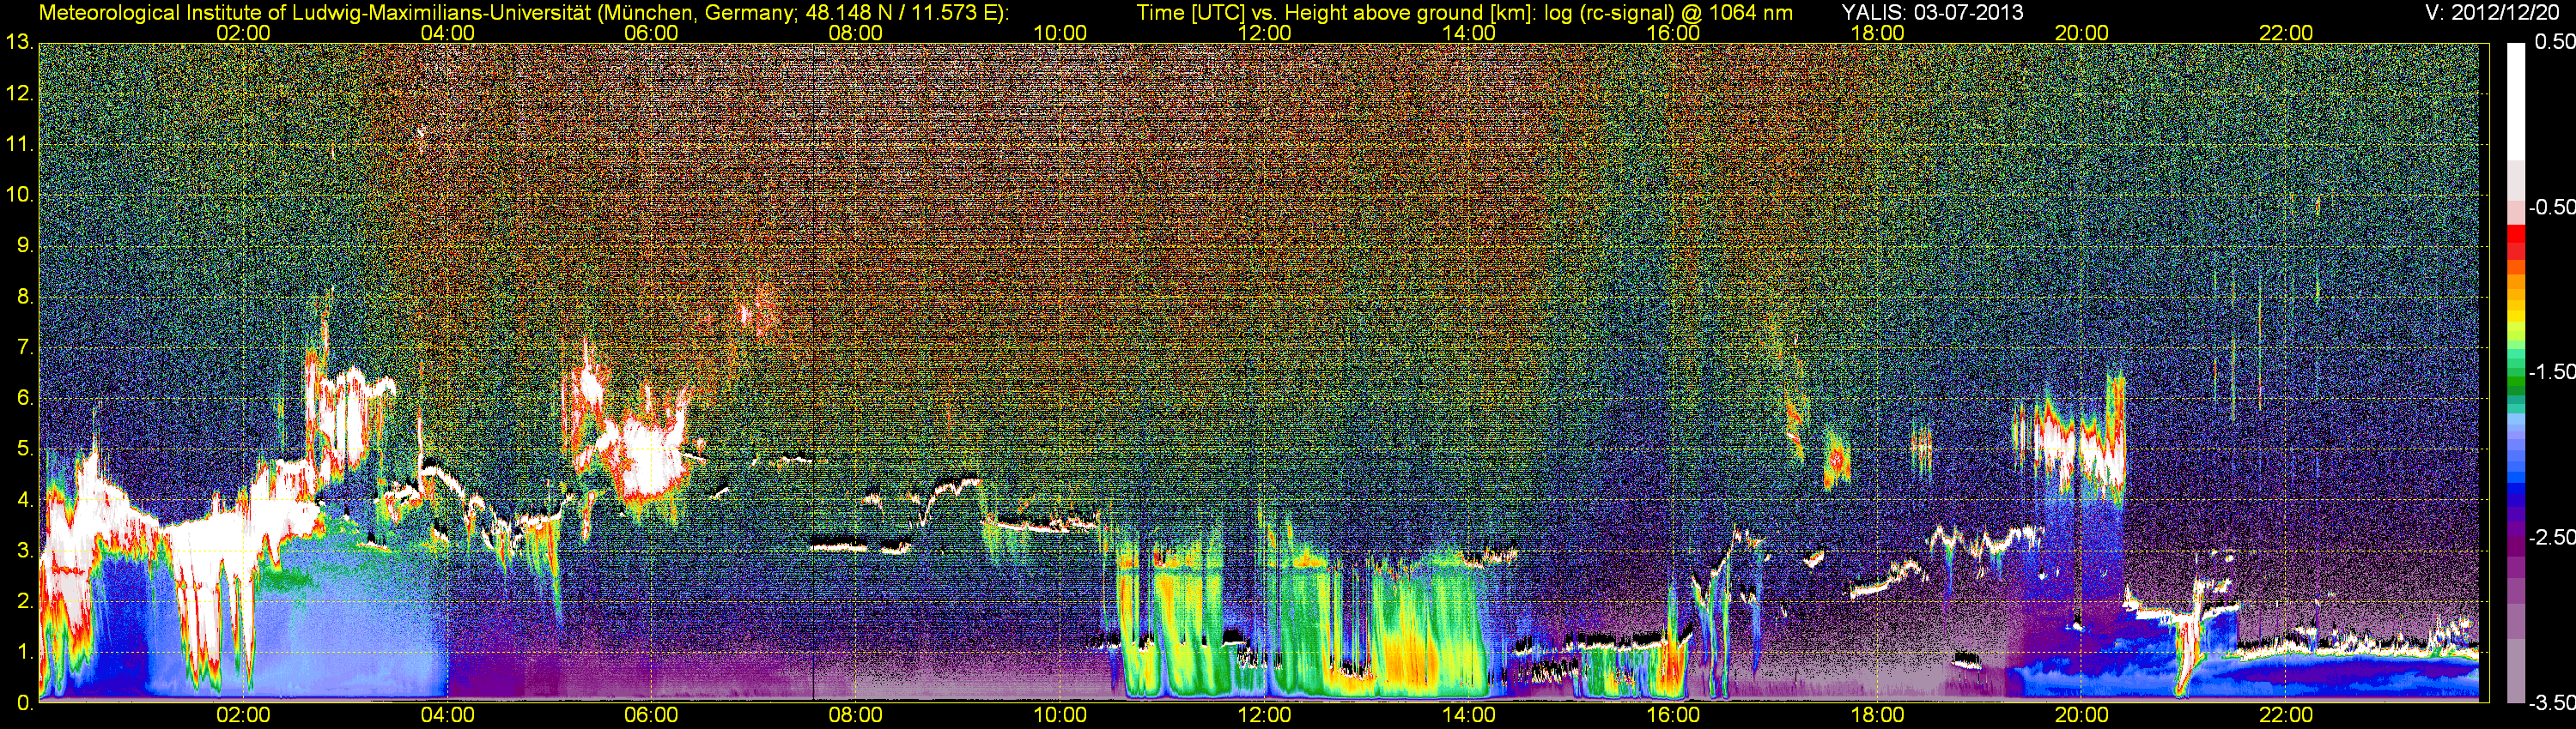Click the 02:00 tick on the top time axis
The height and width of the screenshot is (729, 2576).
pyautogui.click(x=243, y=33)
